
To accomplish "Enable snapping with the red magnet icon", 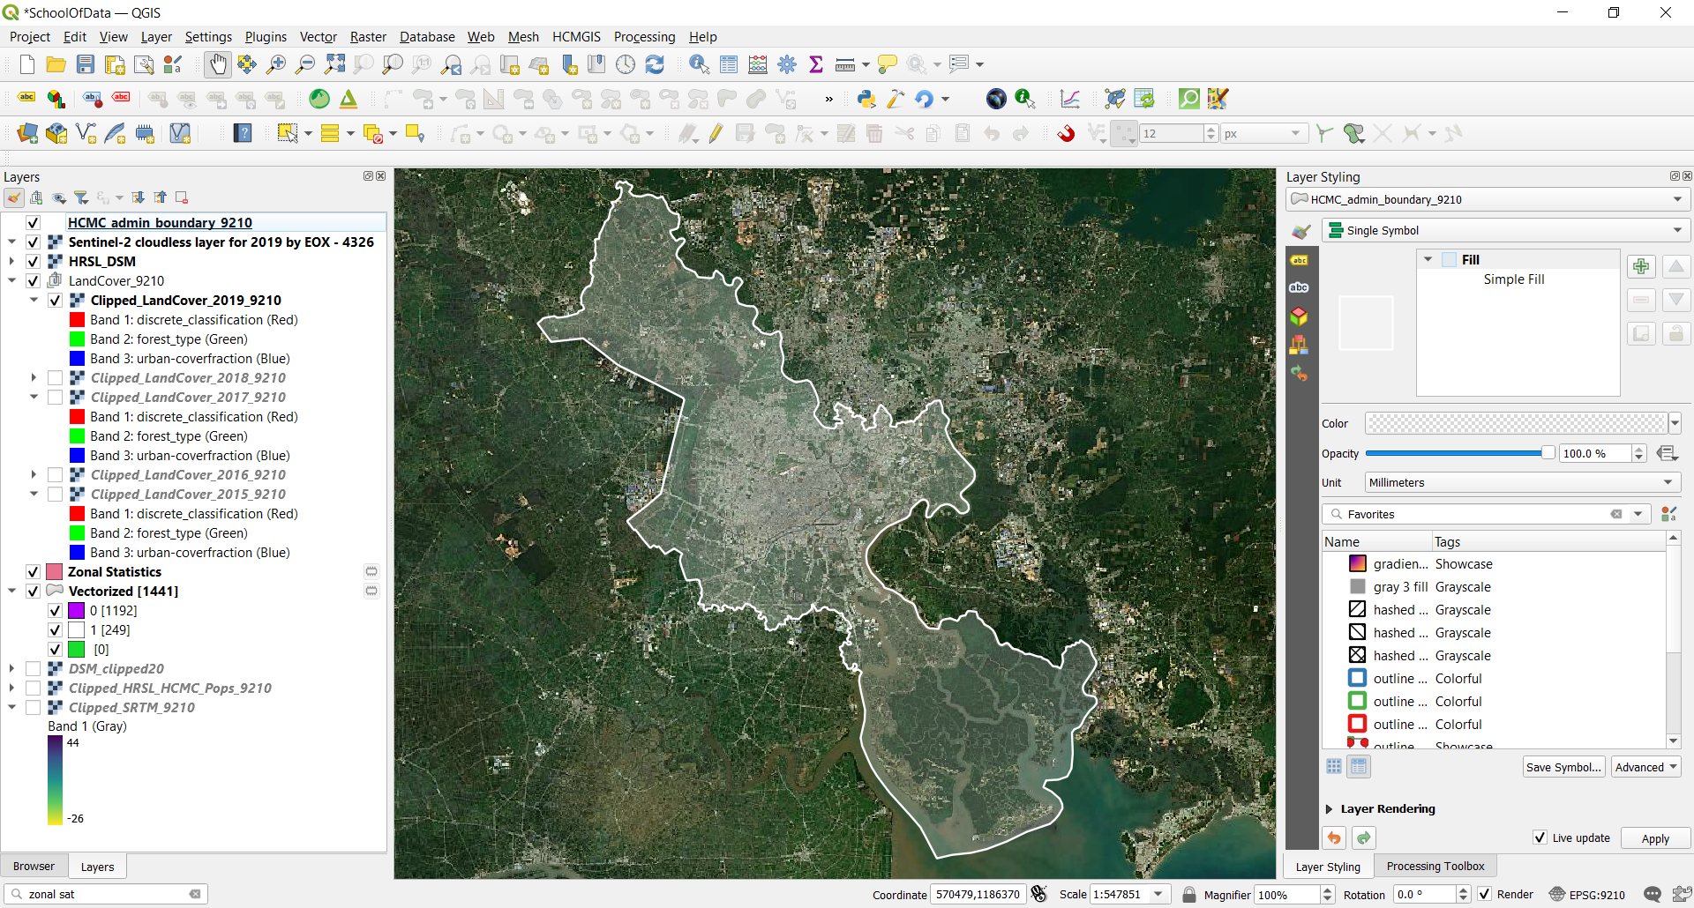I will 1066,133.
